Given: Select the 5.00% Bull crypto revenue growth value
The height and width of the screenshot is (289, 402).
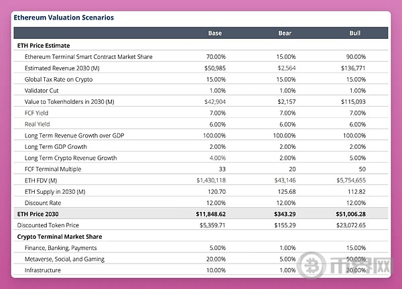Looking at the screenshot, I should click(x=357, y=158).
